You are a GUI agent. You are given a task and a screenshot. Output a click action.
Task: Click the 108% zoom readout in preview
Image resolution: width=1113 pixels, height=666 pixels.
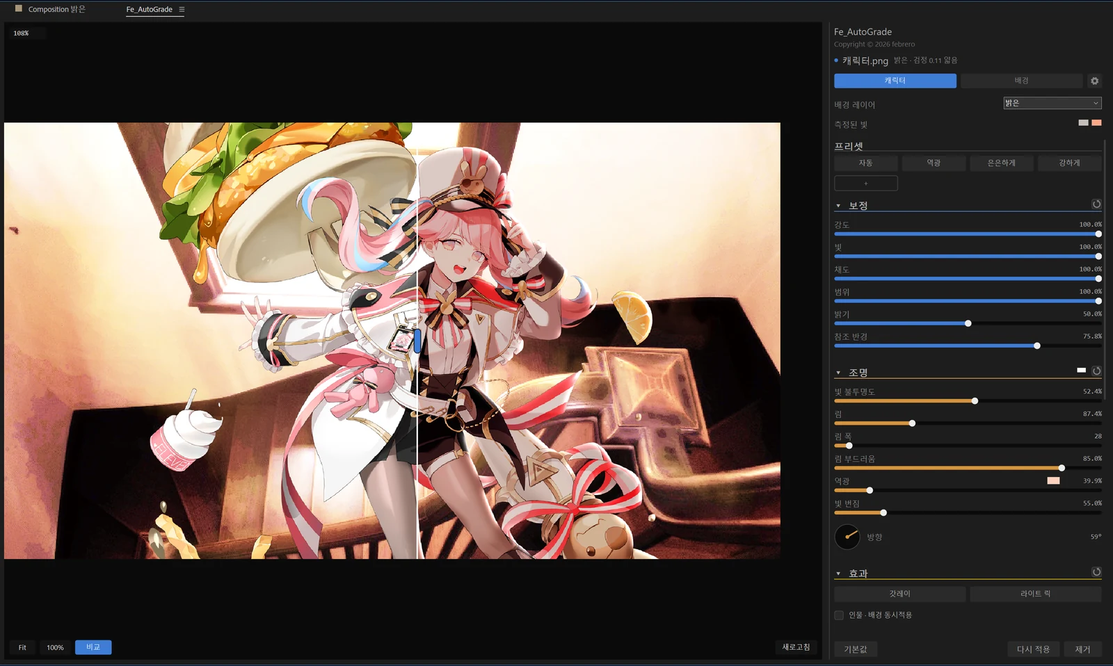click(x=22, y=33)
